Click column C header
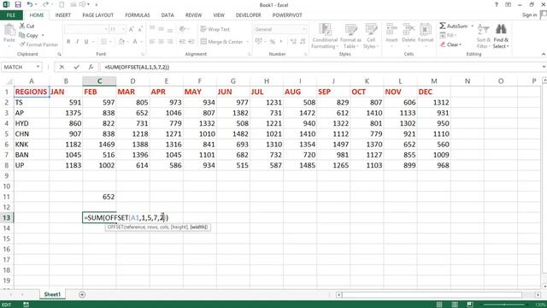 tap(99, 81)
